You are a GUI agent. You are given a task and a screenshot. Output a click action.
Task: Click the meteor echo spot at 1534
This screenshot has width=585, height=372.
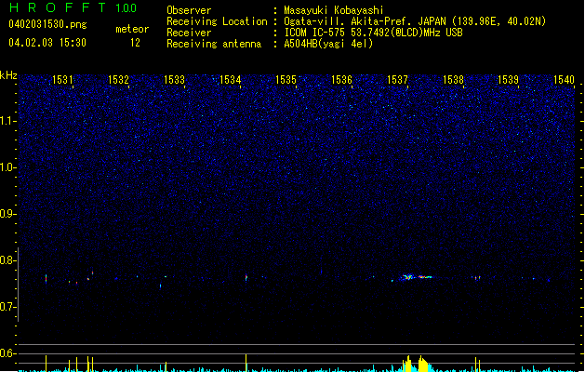pyautogui.click(x=246, y=277)
